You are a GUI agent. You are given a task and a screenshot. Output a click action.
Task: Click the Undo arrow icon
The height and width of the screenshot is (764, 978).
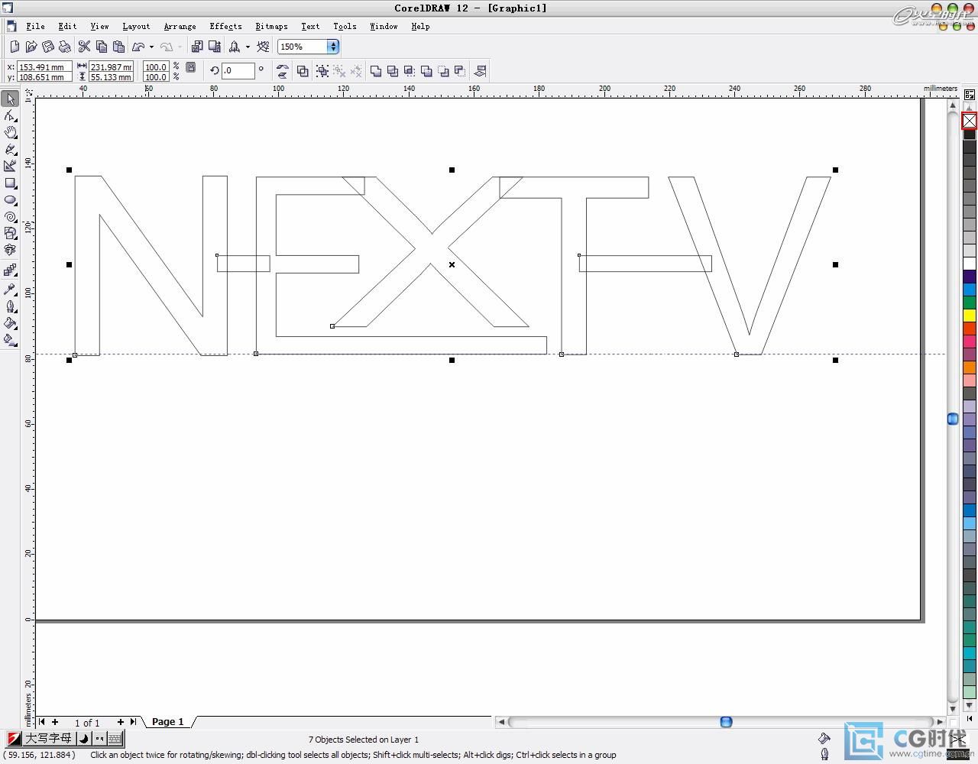click(x=138, y=47)
